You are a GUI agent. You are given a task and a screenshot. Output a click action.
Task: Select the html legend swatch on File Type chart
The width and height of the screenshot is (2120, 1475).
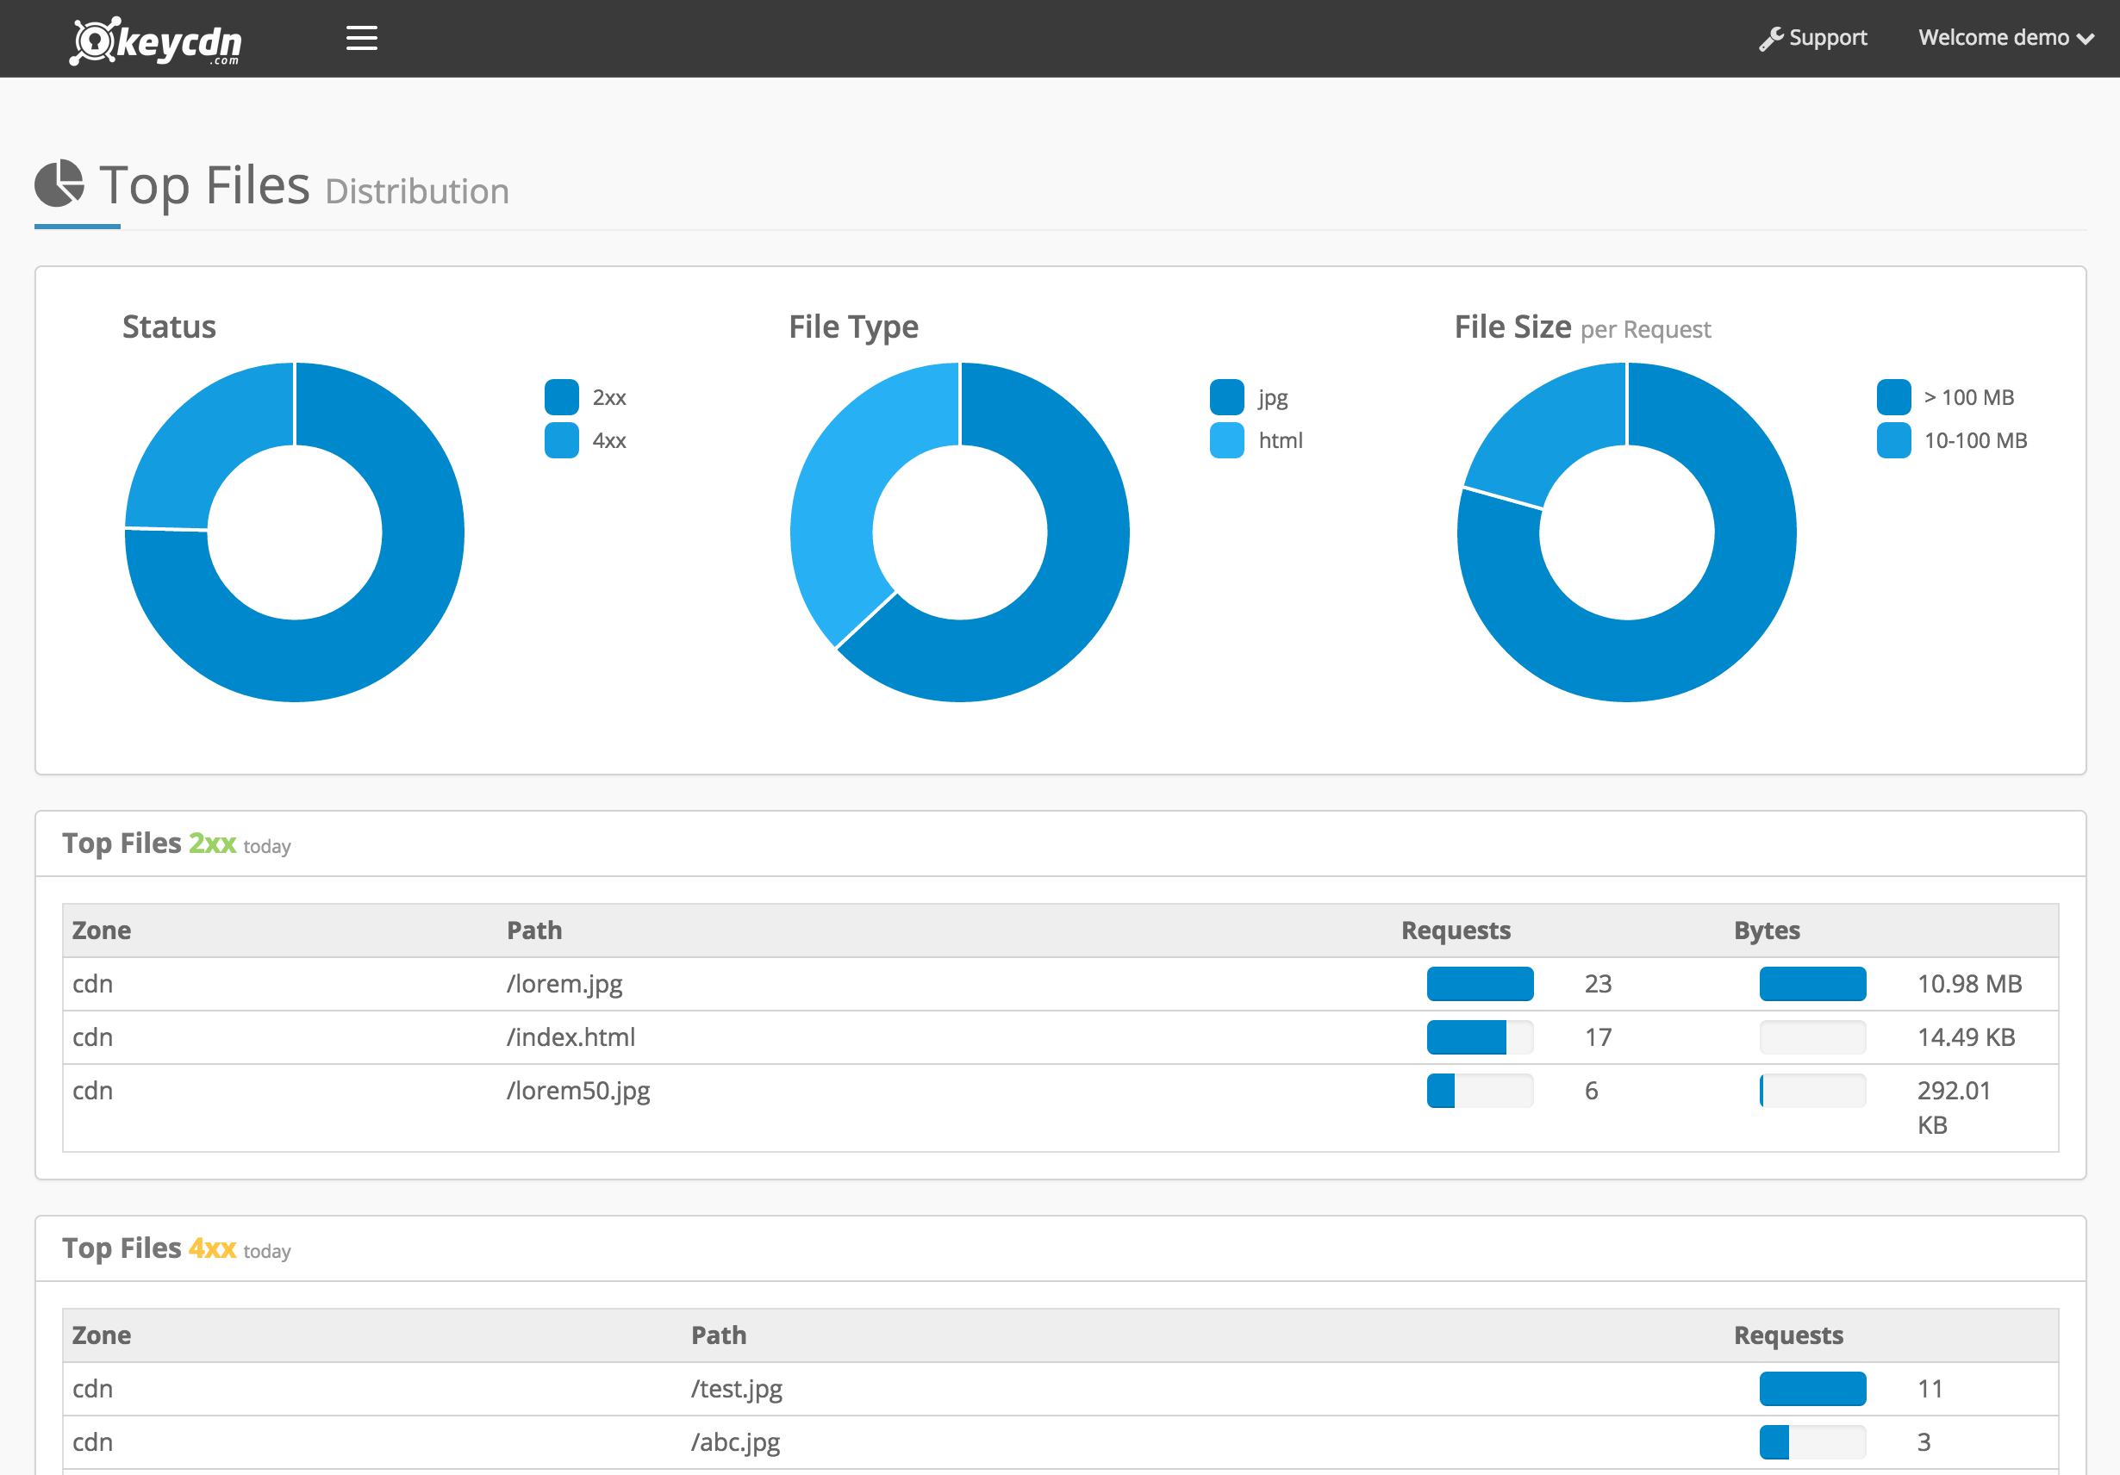point(1226,440)
